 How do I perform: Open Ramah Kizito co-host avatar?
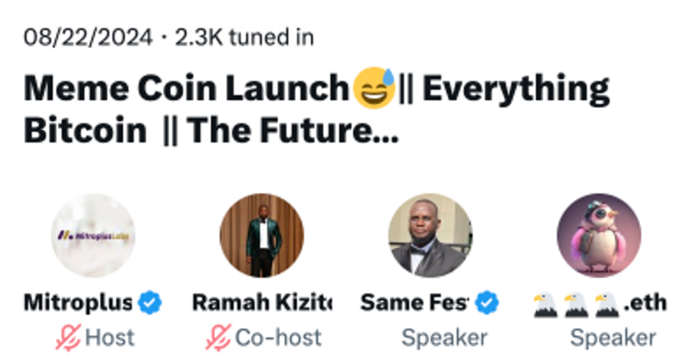coord(262,236)
